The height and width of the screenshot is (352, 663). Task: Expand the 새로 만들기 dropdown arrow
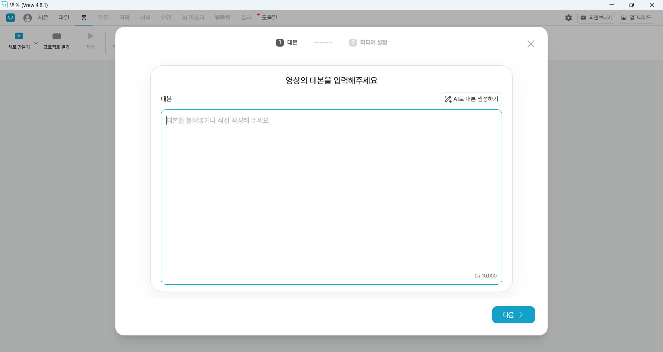[x=36, y=43]
